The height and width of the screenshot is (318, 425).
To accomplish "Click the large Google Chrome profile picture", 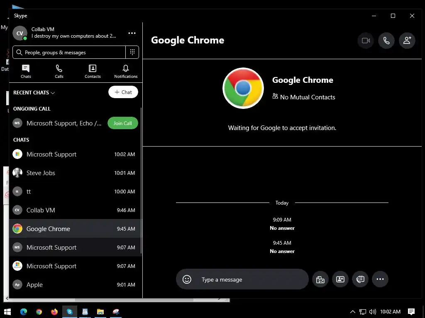I will [243, 88].
